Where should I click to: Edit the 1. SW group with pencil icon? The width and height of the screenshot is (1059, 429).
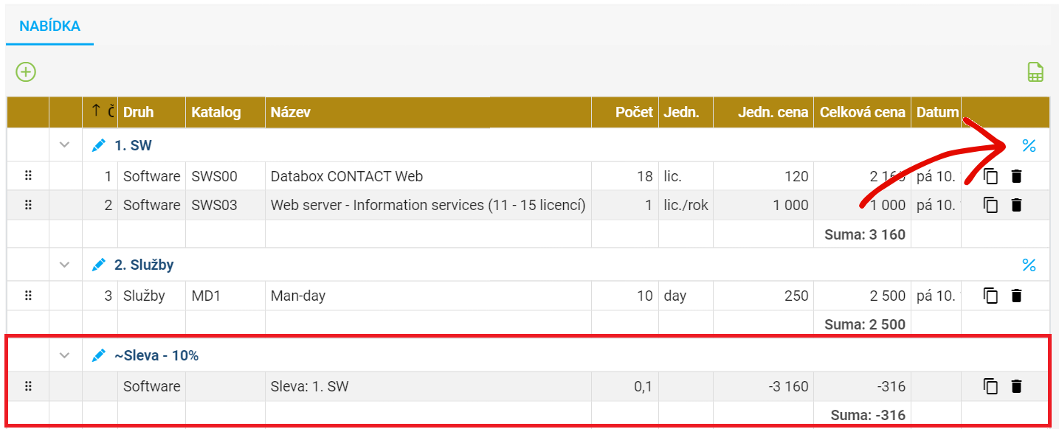click(x=99, y=146)
